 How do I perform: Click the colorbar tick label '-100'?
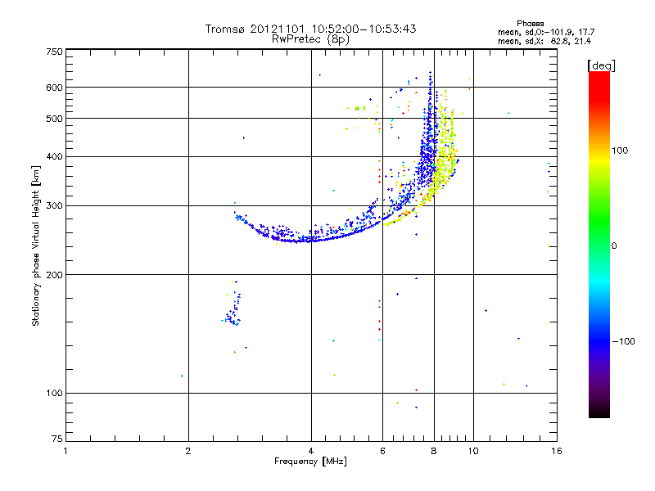pyautogui.click(x=623, y=341)
